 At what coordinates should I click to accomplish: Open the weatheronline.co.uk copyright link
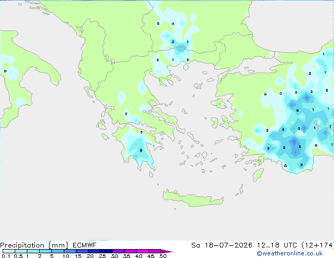[290, 253]
